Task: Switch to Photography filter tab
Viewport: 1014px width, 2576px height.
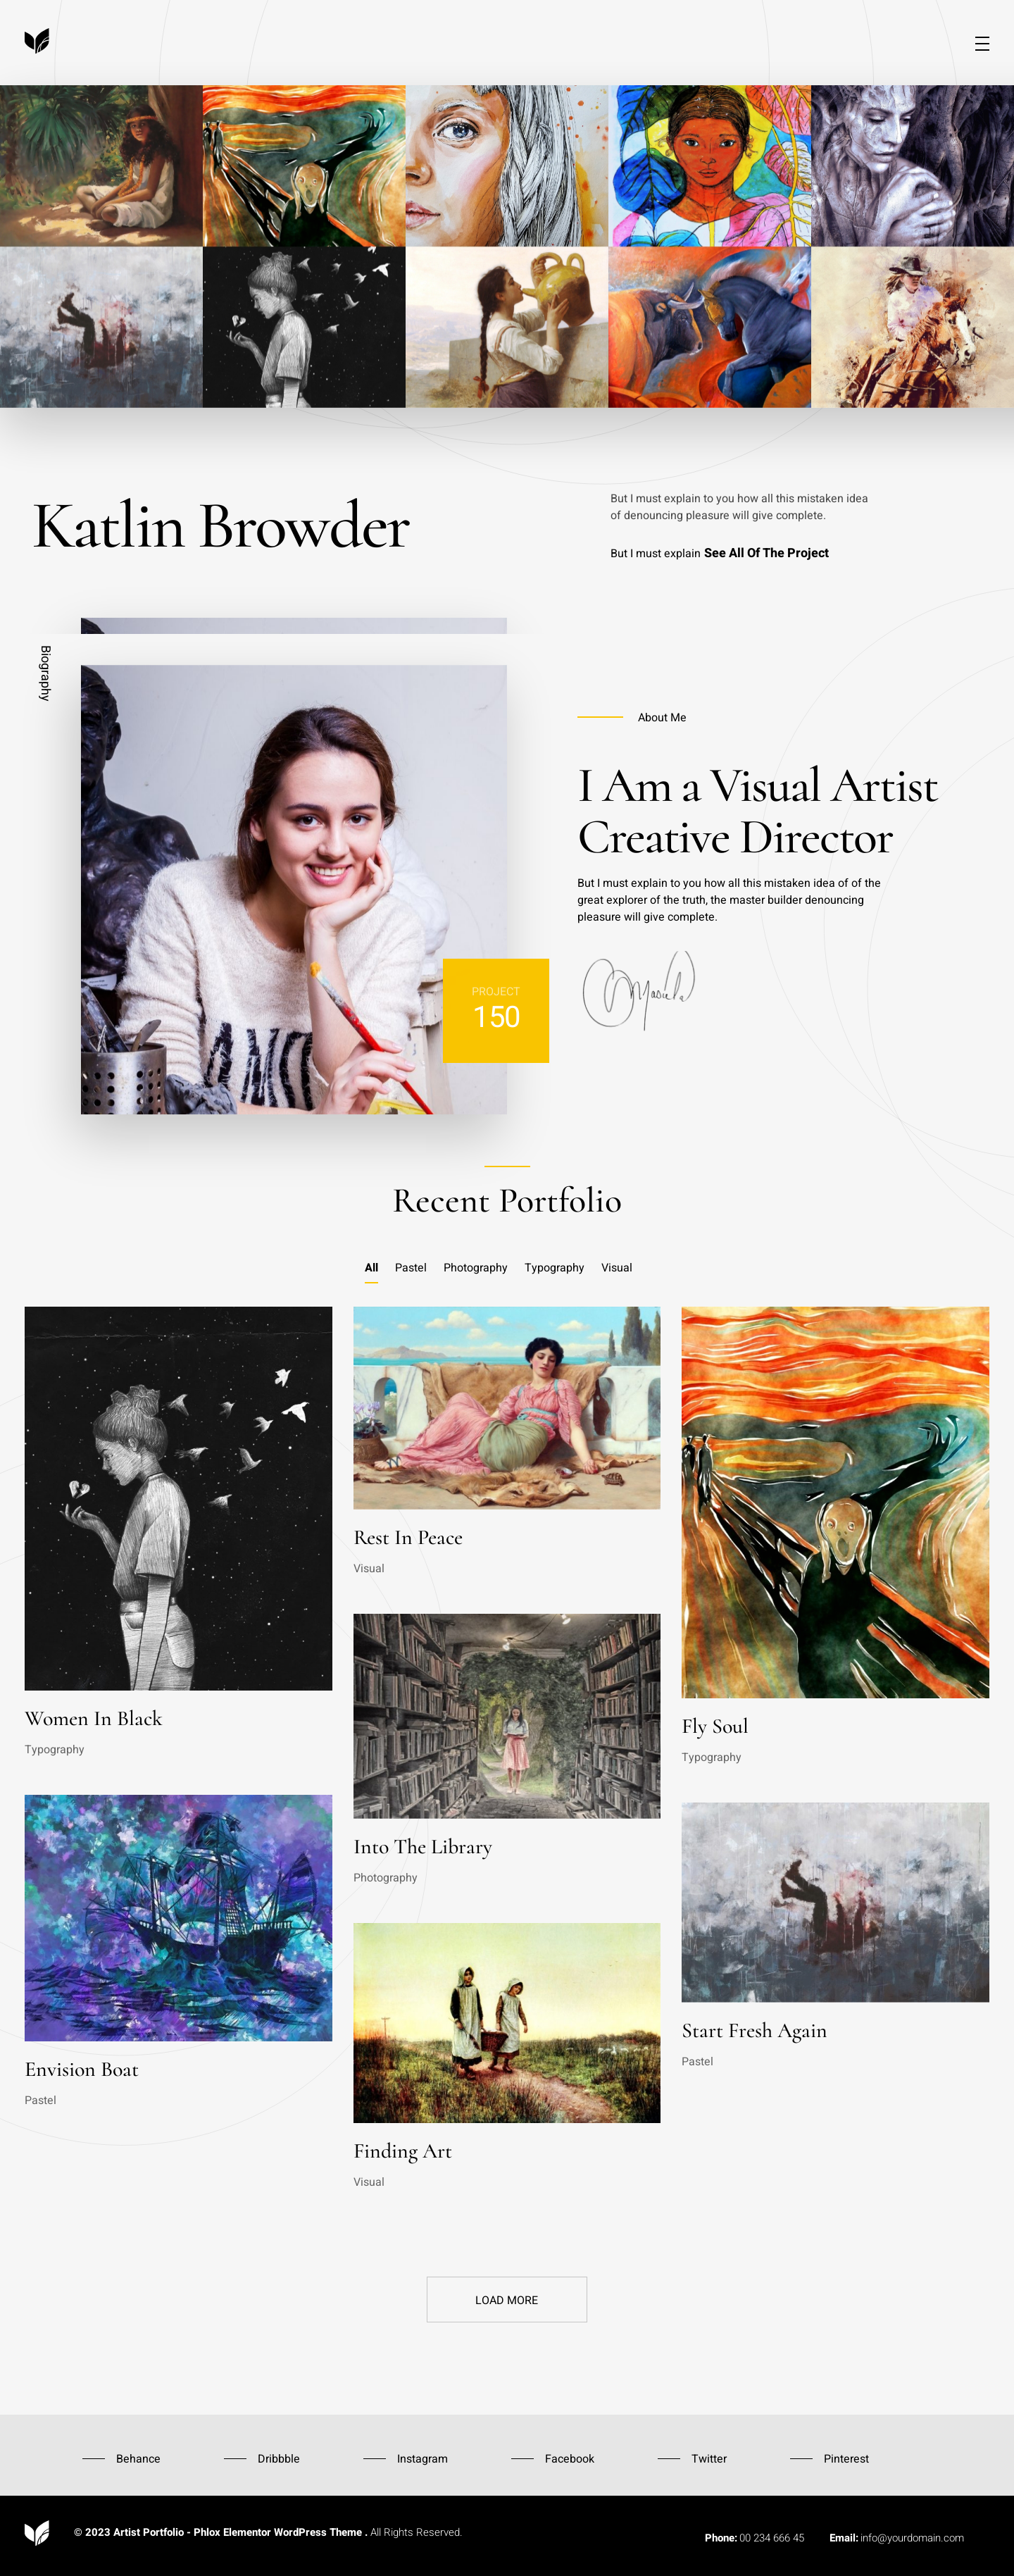Action: [475, 1267]
